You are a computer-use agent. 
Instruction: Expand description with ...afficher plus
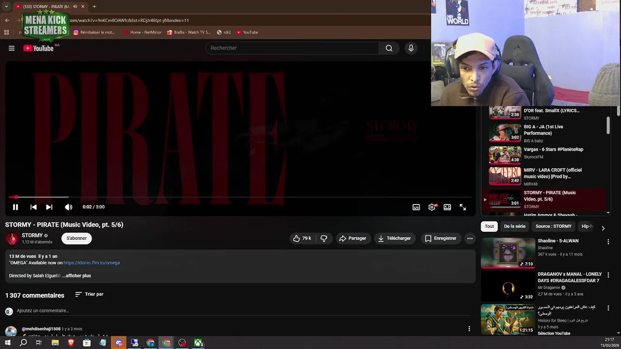[x=77, y=276]
